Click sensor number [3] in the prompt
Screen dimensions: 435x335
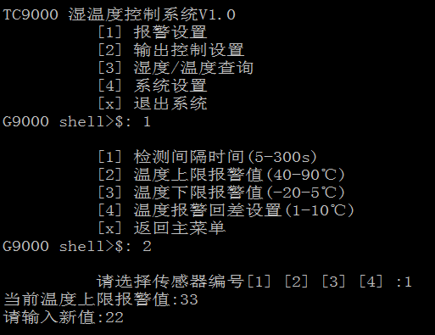[333, 282]
